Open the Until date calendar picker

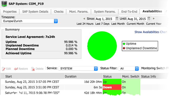coord(149,19)
